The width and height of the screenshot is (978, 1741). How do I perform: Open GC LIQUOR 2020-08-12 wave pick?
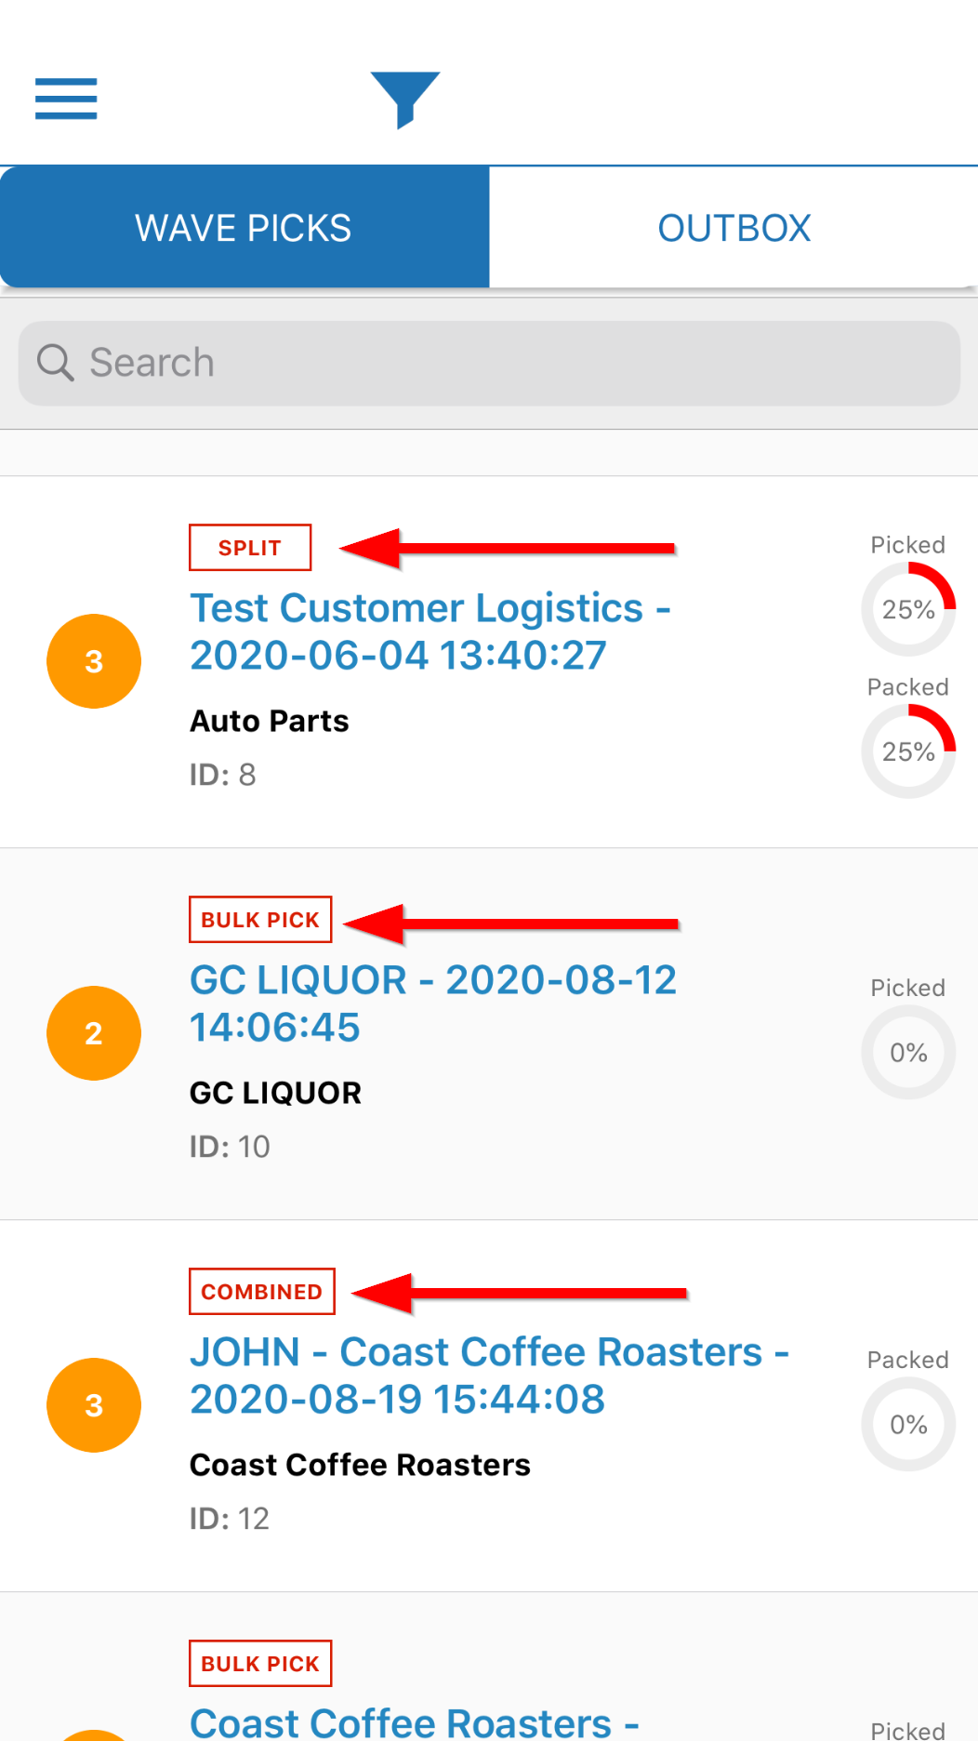coord(432,1003)
